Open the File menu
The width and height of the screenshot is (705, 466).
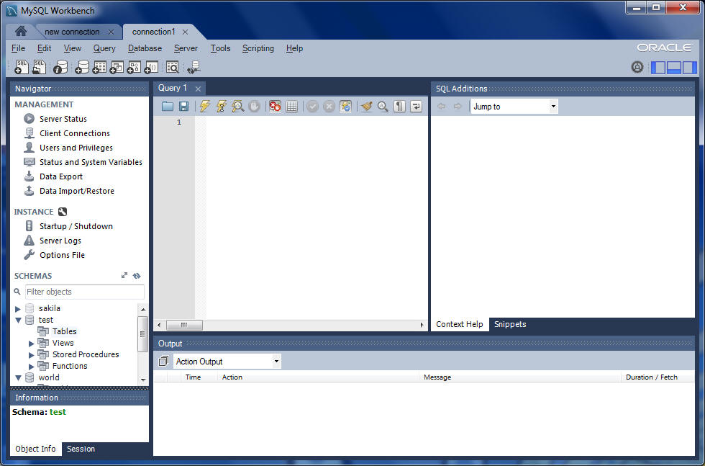tap(18, 48)
